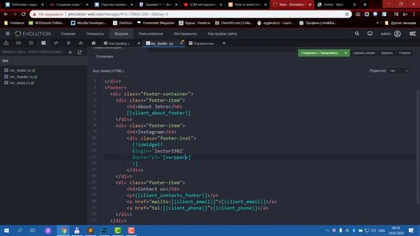
Task: Open the Sublime Text taskbar icon
Action: pyautogui.click(x=91, y=231)
